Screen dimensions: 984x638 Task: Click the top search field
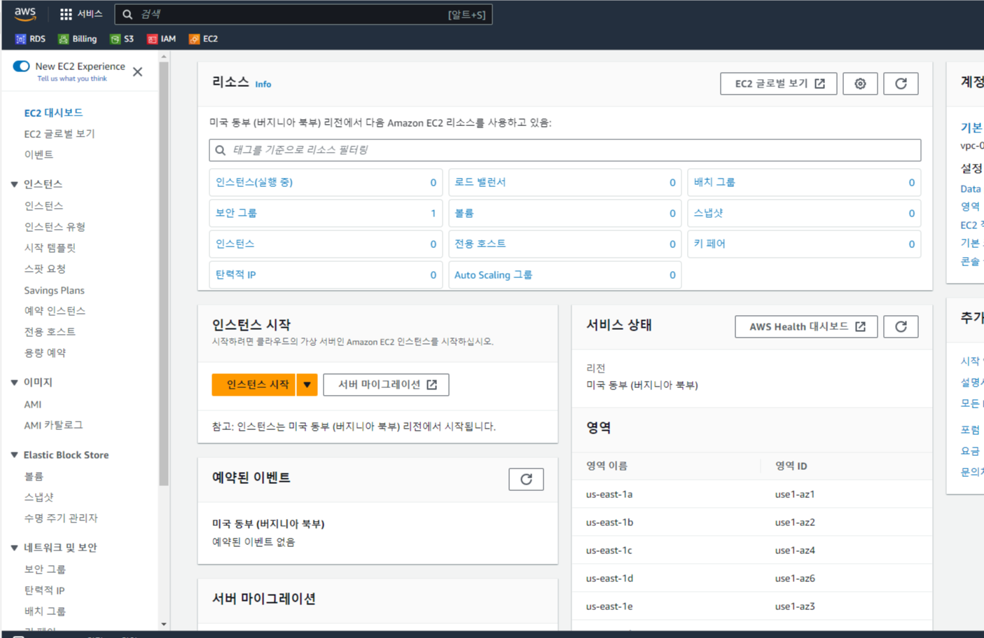tap(303, 14)
